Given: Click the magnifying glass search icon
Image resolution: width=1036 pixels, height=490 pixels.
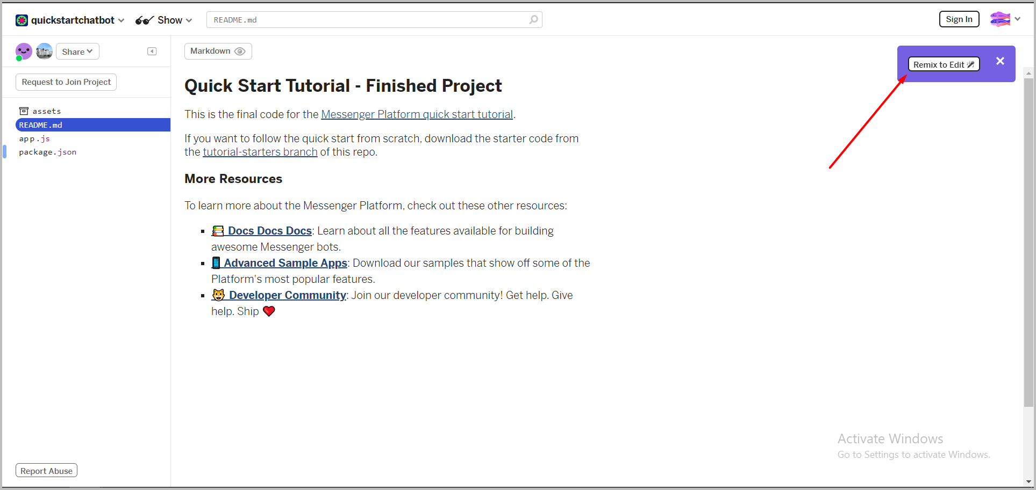Looking at the screenshot, I should (533, 20).
